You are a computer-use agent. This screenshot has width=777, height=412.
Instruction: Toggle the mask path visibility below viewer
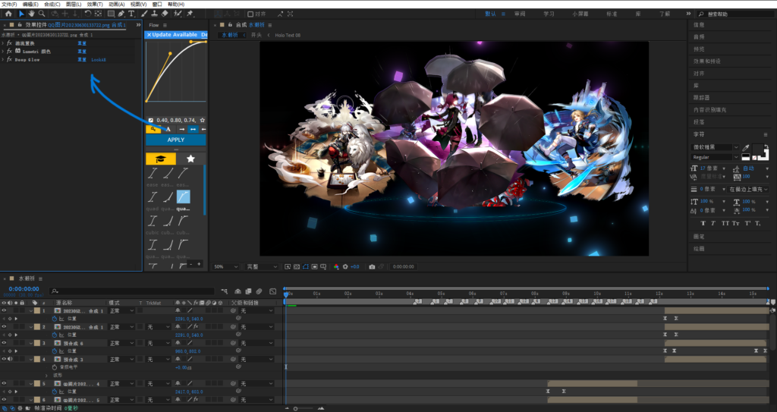(x=305, y=267)
